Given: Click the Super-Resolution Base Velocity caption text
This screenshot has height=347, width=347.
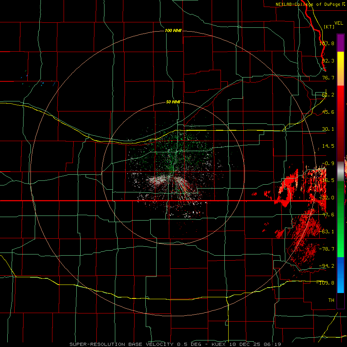Looking at the screenshot, I should point(175,344).
